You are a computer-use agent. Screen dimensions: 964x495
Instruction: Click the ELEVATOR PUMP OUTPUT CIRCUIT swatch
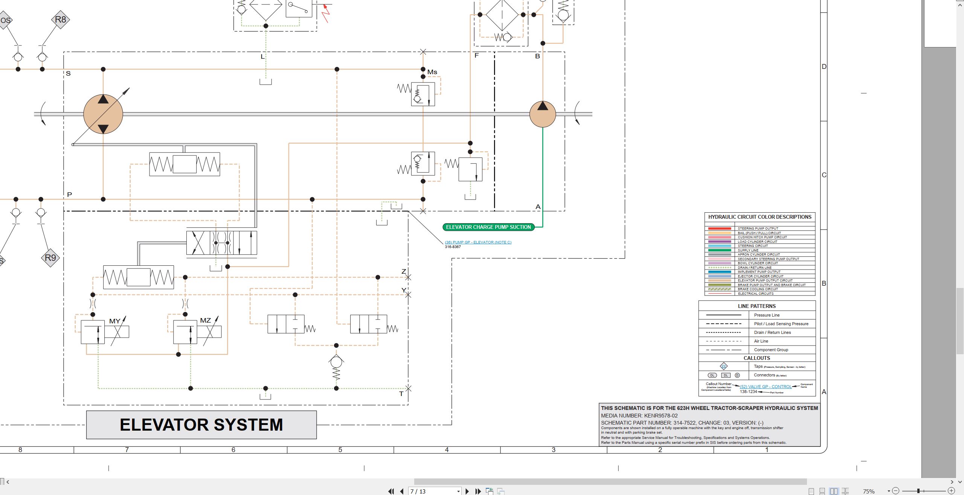(720, 280)
